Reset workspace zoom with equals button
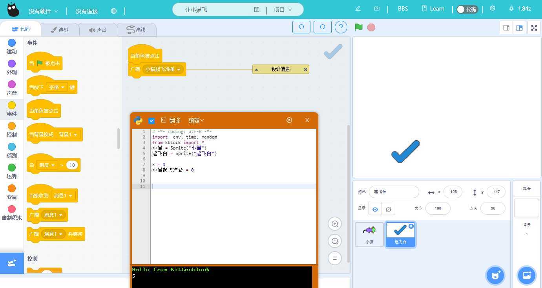This screenshot has width=542, height=288. point(335,258)
